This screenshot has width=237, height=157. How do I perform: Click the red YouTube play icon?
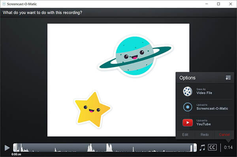188,123
